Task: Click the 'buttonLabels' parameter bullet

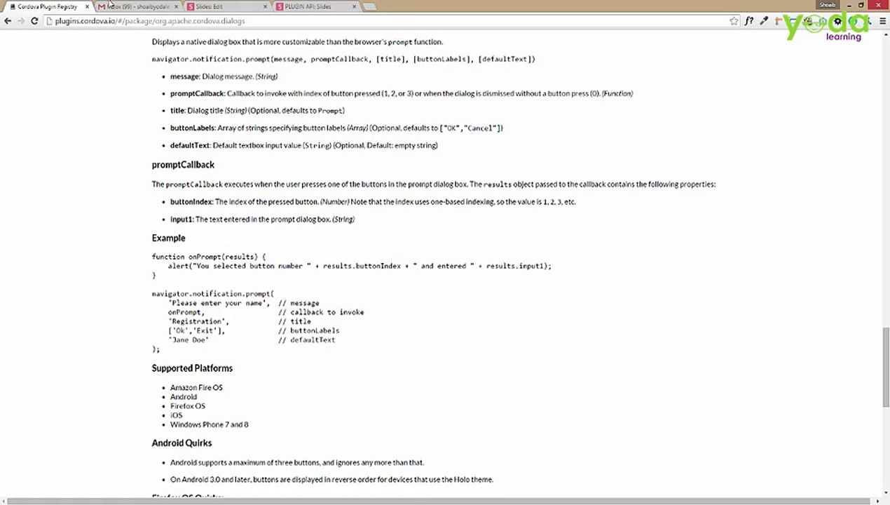Action: pyautogui.click(x=336, y=128)
